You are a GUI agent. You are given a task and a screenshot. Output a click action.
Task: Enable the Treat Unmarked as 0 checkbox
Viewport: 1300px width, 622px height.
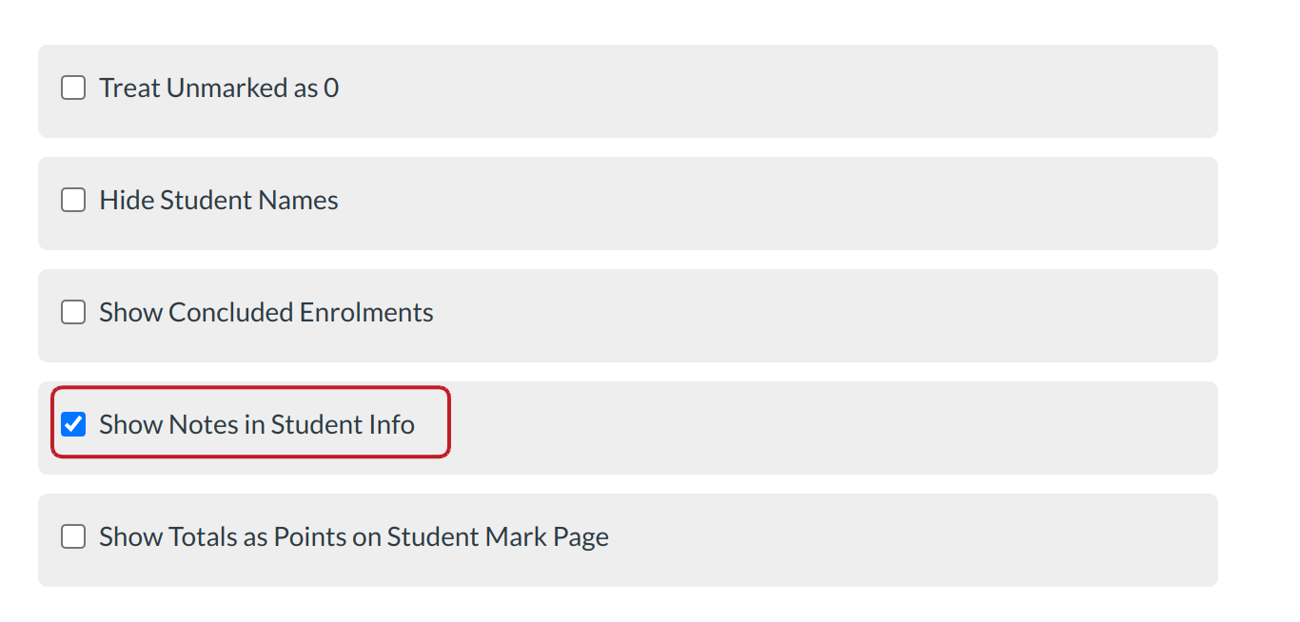(73, 88)
